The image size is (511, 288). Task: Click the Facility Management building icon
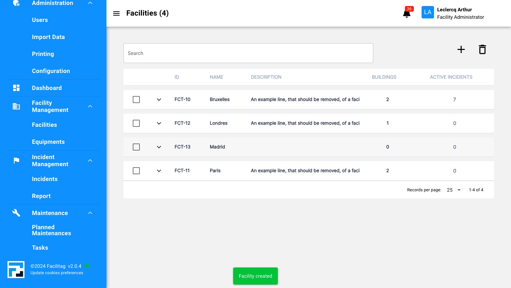click(x=16, y=106)
